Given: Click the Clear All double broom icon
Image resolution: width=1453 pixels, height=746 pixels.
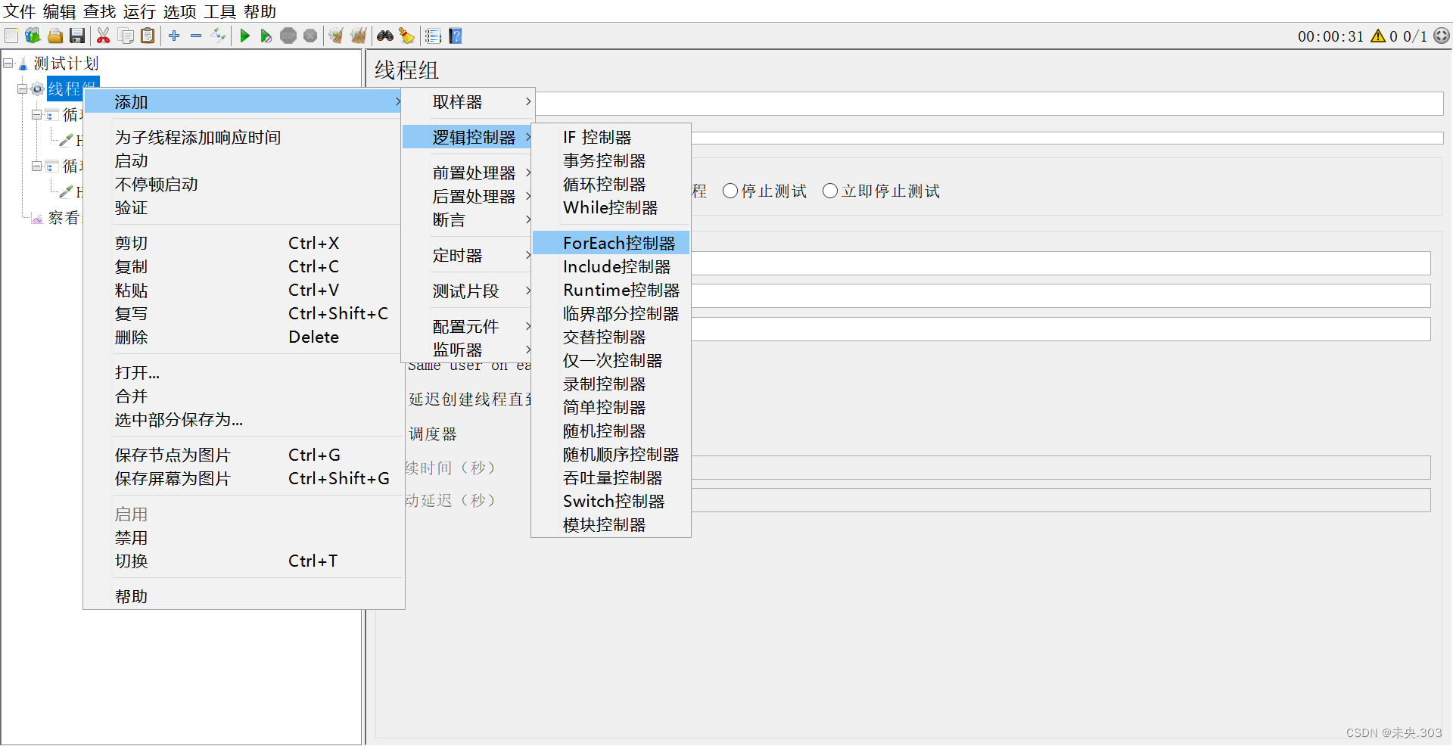Looking at the screenshot, I should 358,36.
